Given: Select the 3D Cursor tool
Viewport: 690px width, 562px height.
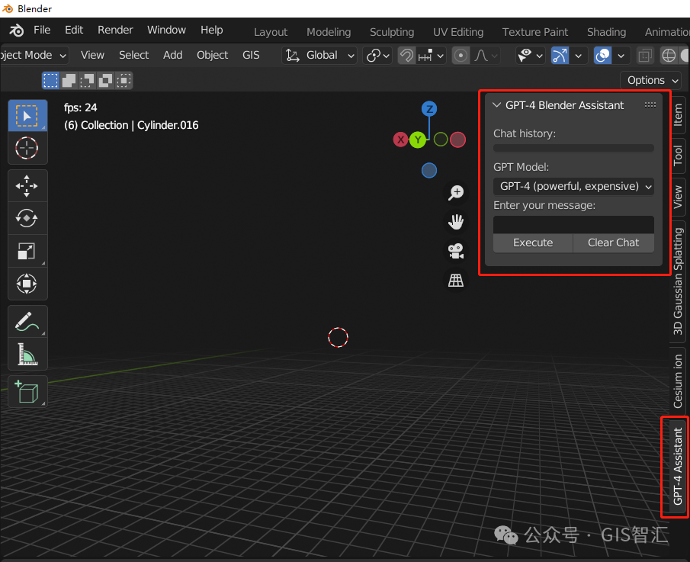Looking at the screenshot, I should (27, 149).
